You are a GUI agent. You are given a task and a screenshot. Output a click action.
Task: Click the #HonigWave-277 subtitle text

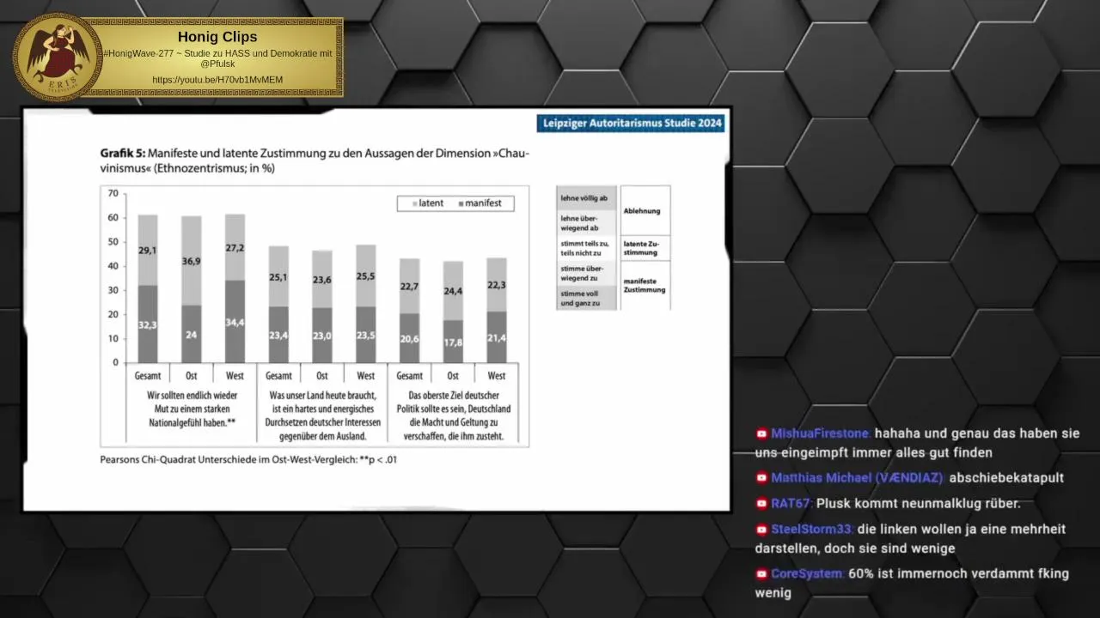217,58
